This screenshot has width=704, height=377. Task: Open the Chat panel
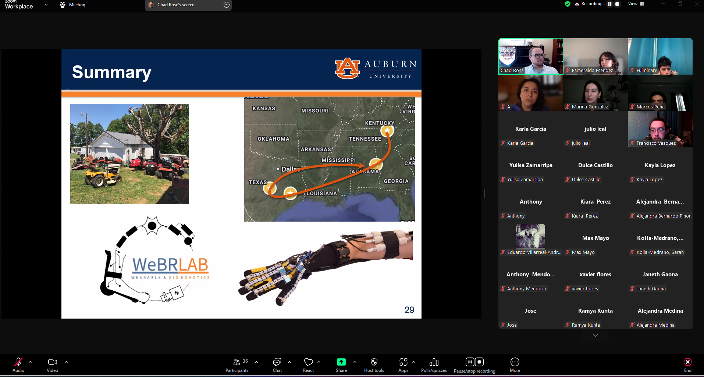[x=277, y=365]
